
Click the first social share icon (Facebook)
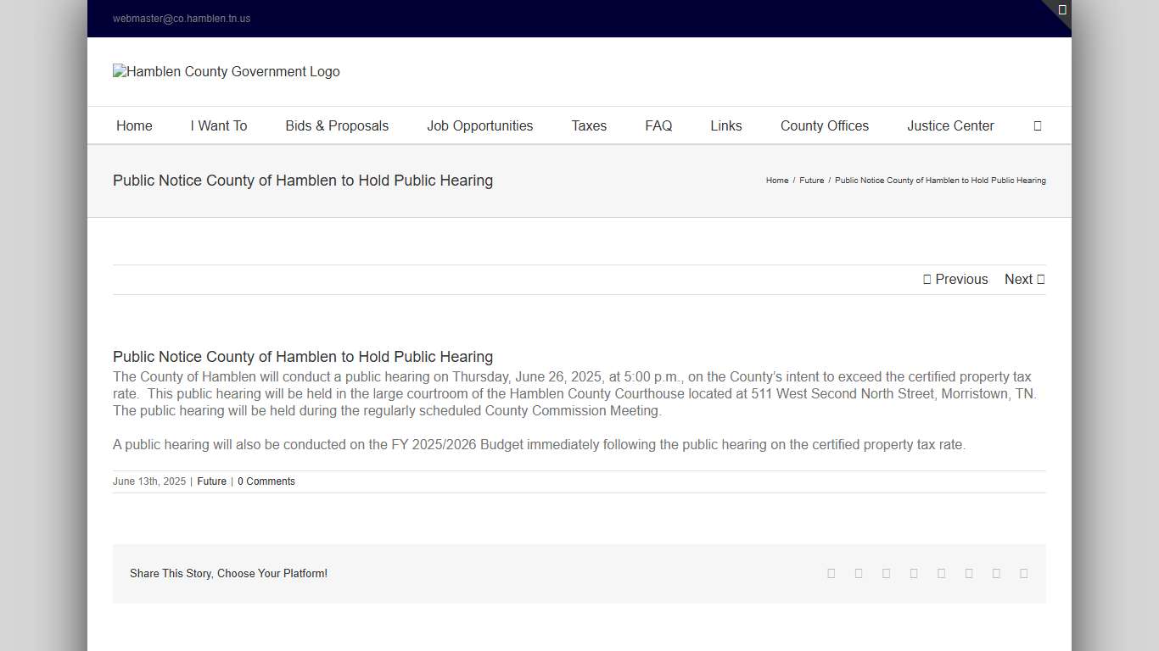[x=831, y=573]
